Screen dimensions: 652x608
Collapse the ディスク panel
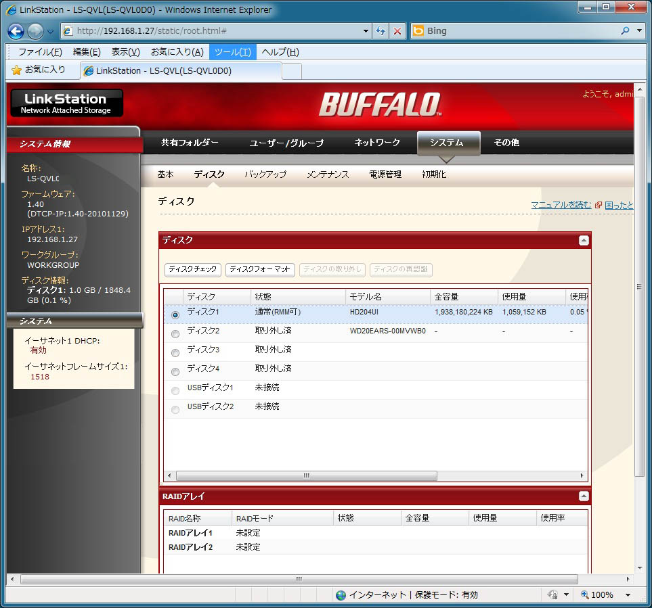point(584,240)
